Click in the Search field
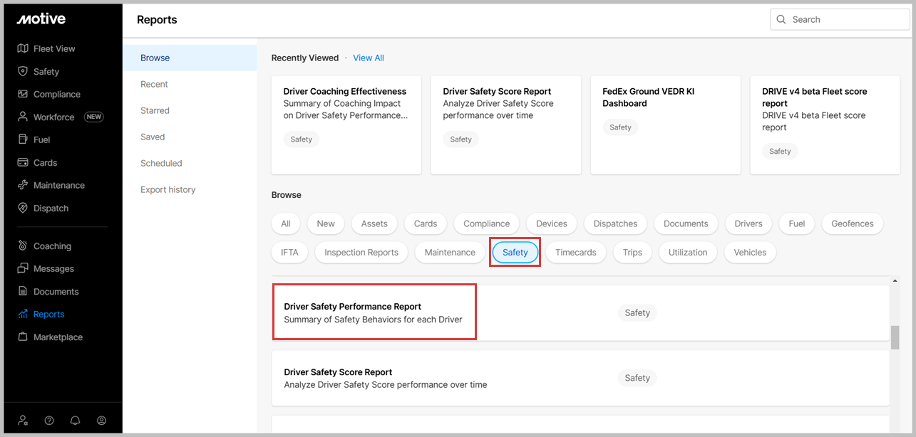The height and width of the screenshot is (437, 916). 840,19
